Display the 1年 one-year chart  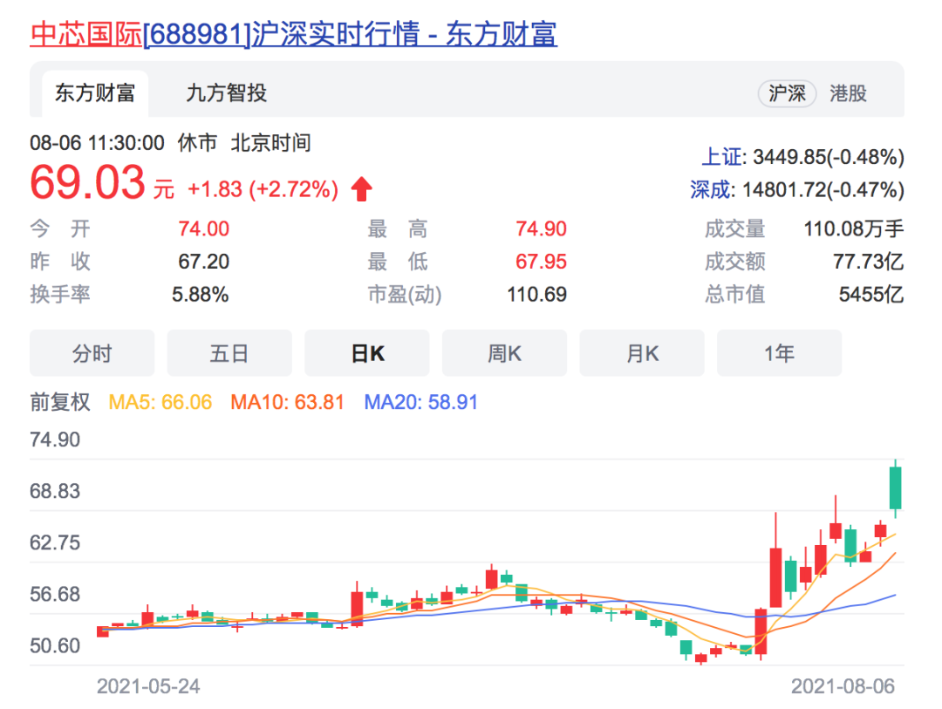(779, 353)
